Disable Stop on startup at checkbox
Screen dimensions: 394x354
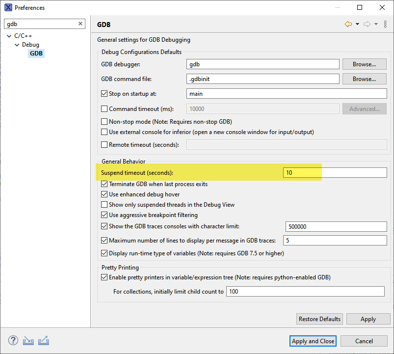(104, 94)
